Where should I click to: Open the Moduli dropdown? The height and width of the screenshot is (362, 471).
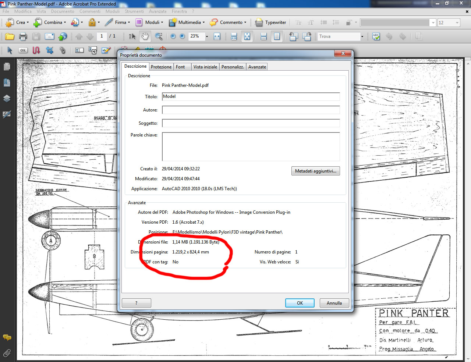[149, 22]
